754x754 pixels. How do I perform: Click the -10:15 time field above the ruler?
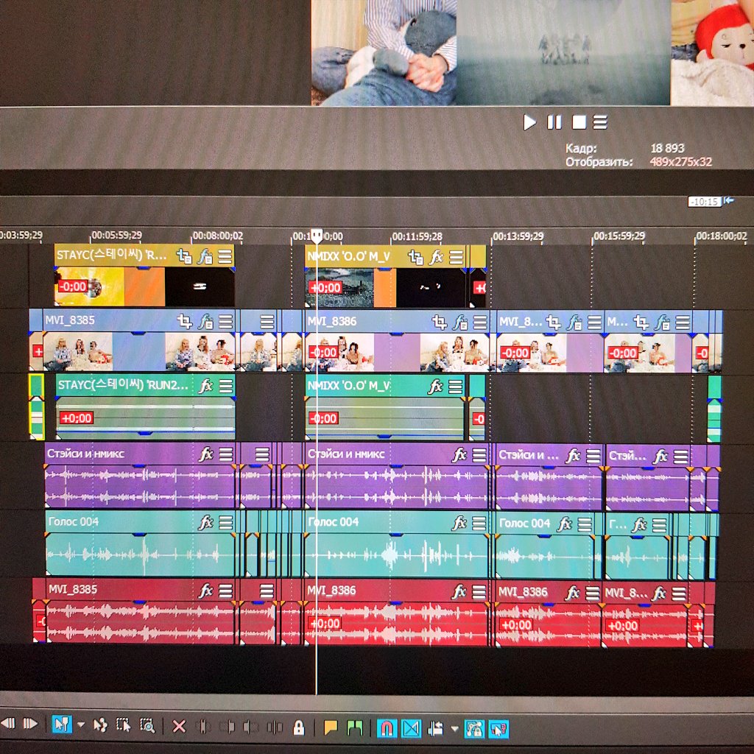coord(705,202)
